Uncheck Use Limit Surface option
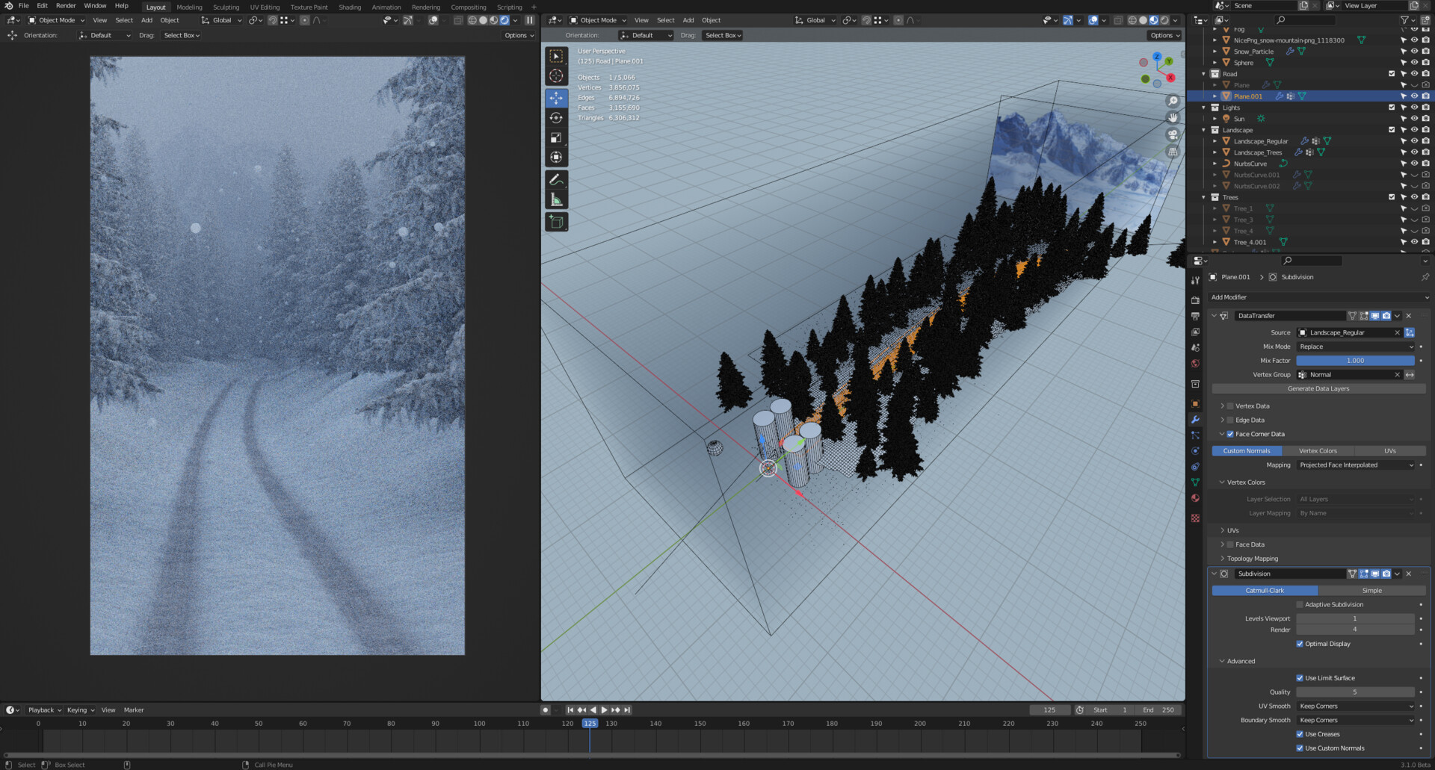The height and width of the screenshot is (770, 1435). (1300, 678)
